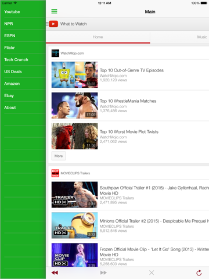Play the Worst Movie Plot Twists thumbnail
Image resolution: width=209 pixels, height=279 pixels.
(x=74, y=136)
